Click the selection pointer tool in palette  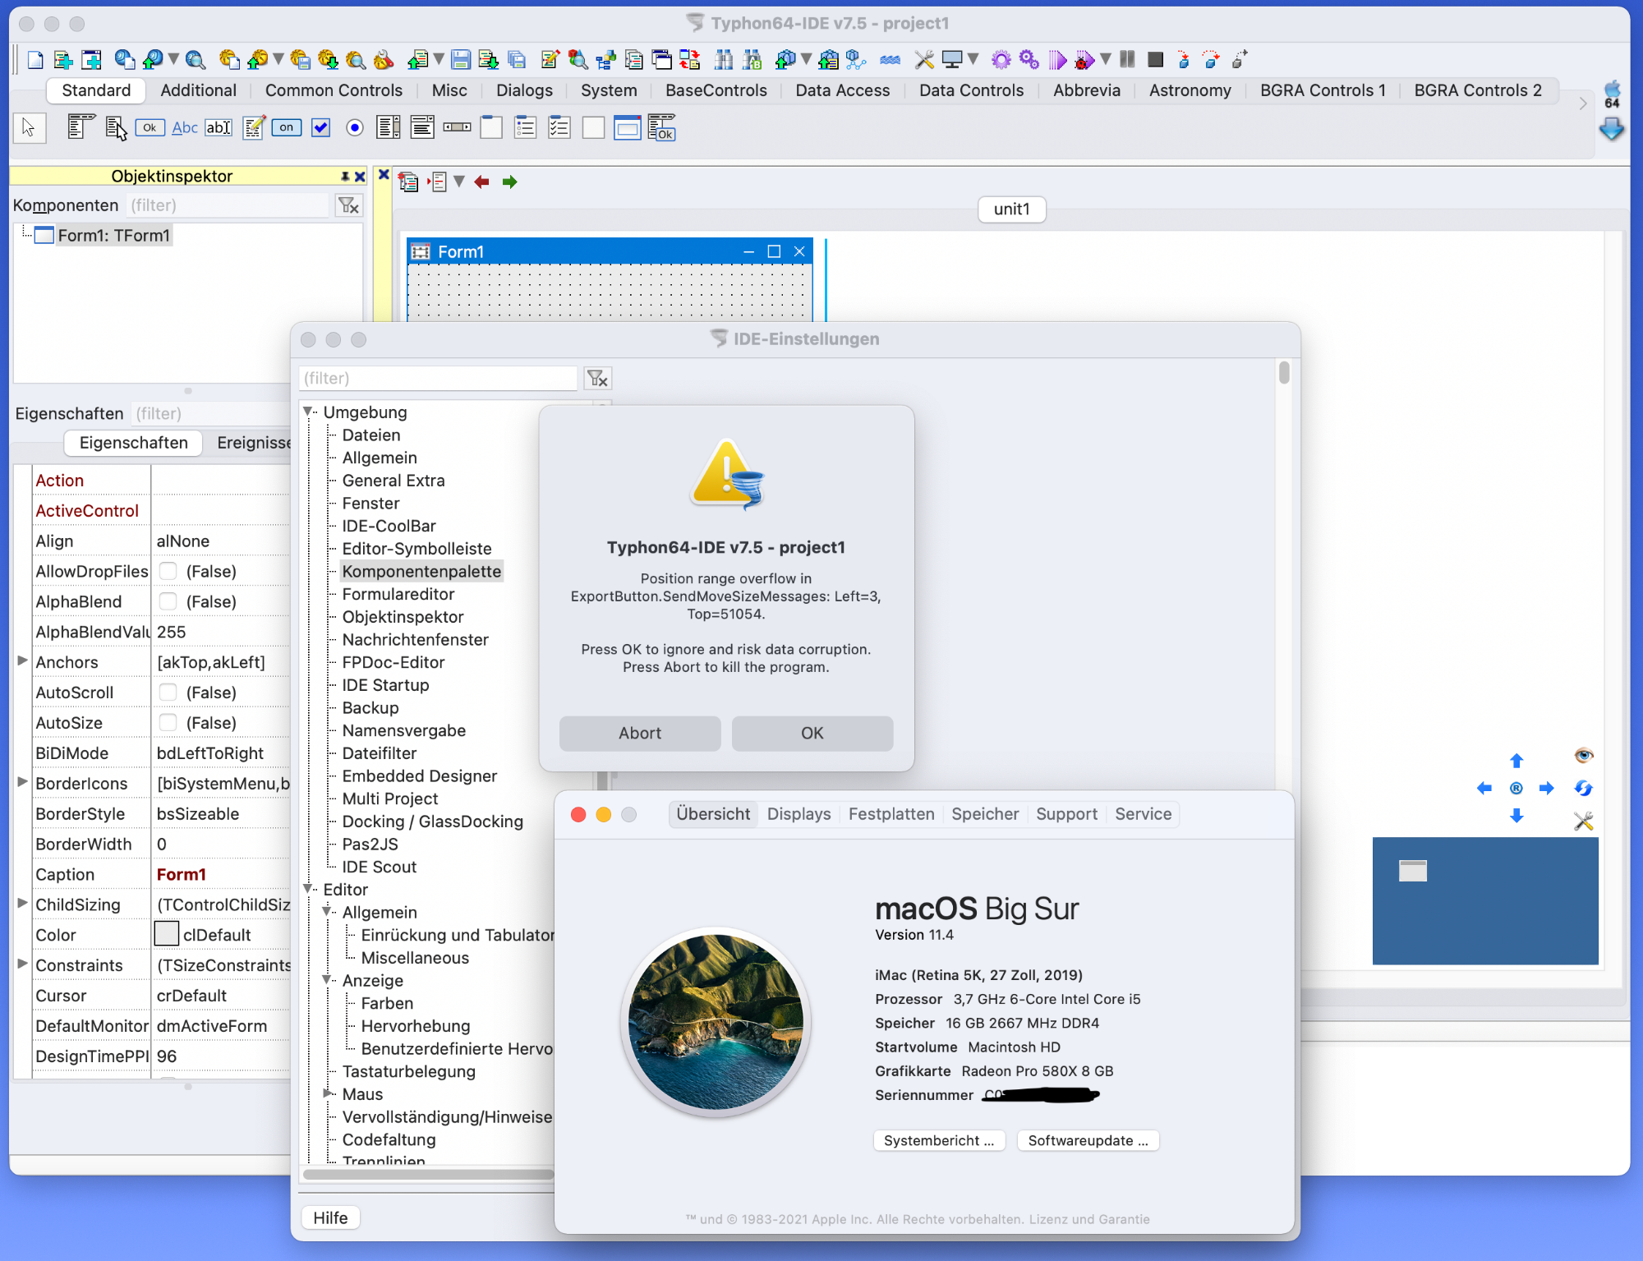30,127
